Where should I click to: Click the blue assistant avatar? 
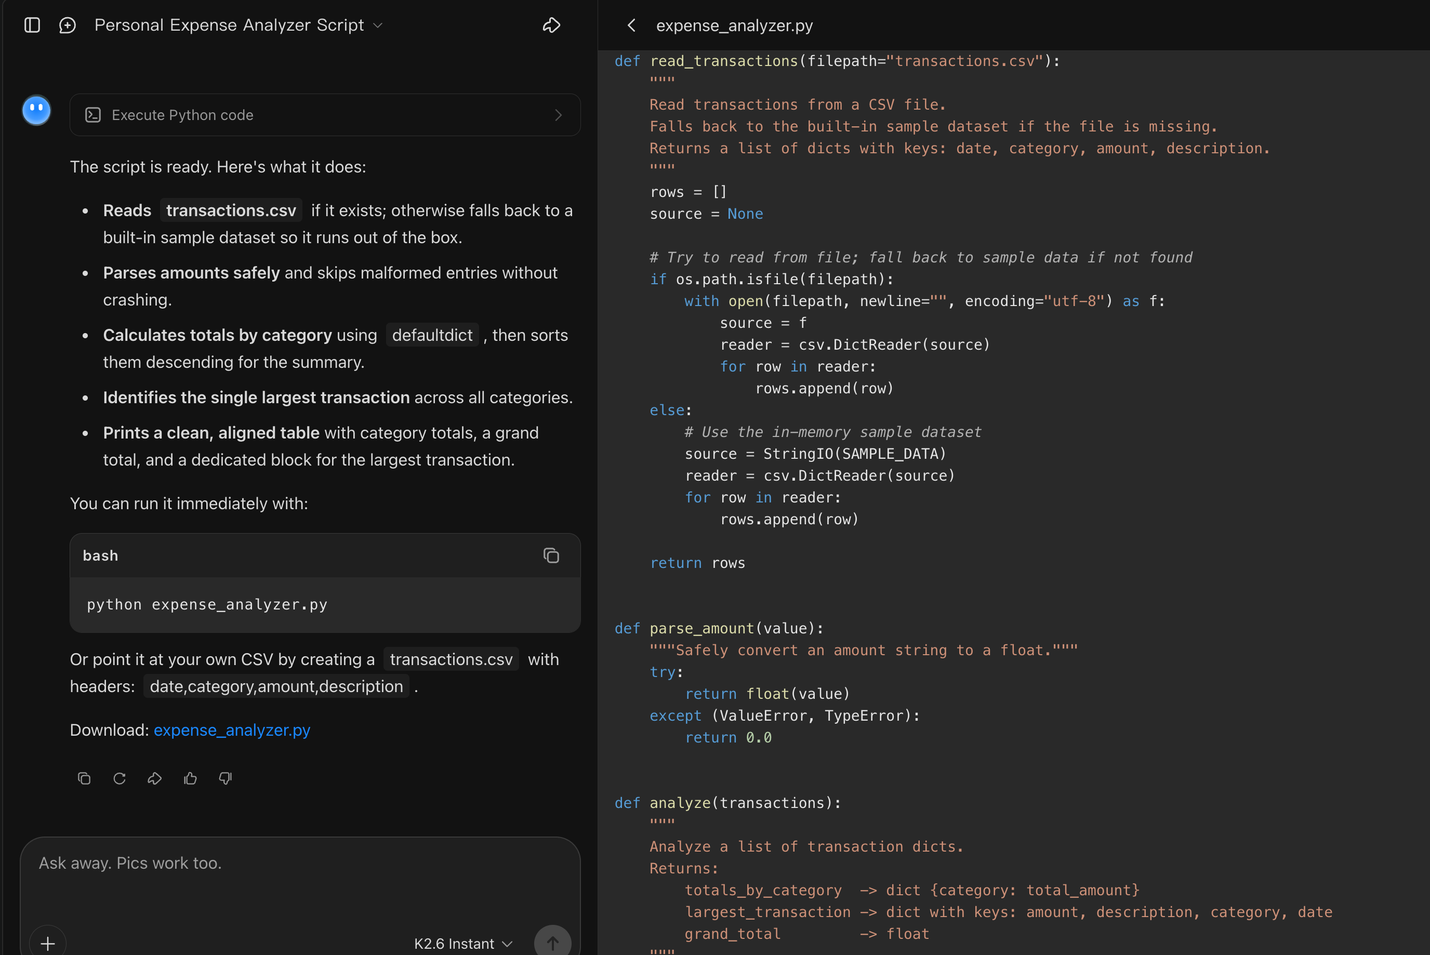point(36,110)
